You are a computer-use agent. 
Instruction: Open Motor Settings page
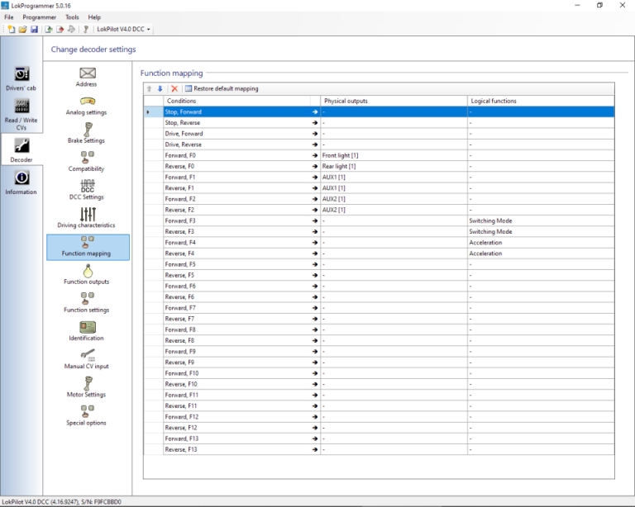pyautogui.click(x=87, y=387)
